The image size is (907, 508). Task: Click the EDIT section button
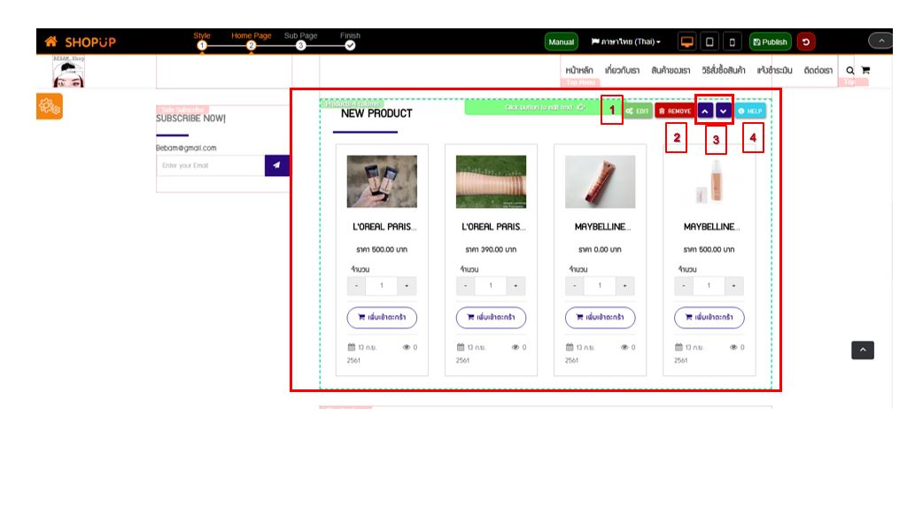click(x=638, y=111)
